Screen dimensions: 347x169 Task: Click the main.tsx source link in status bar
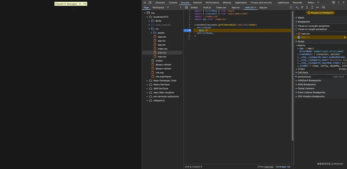point(269,167)
